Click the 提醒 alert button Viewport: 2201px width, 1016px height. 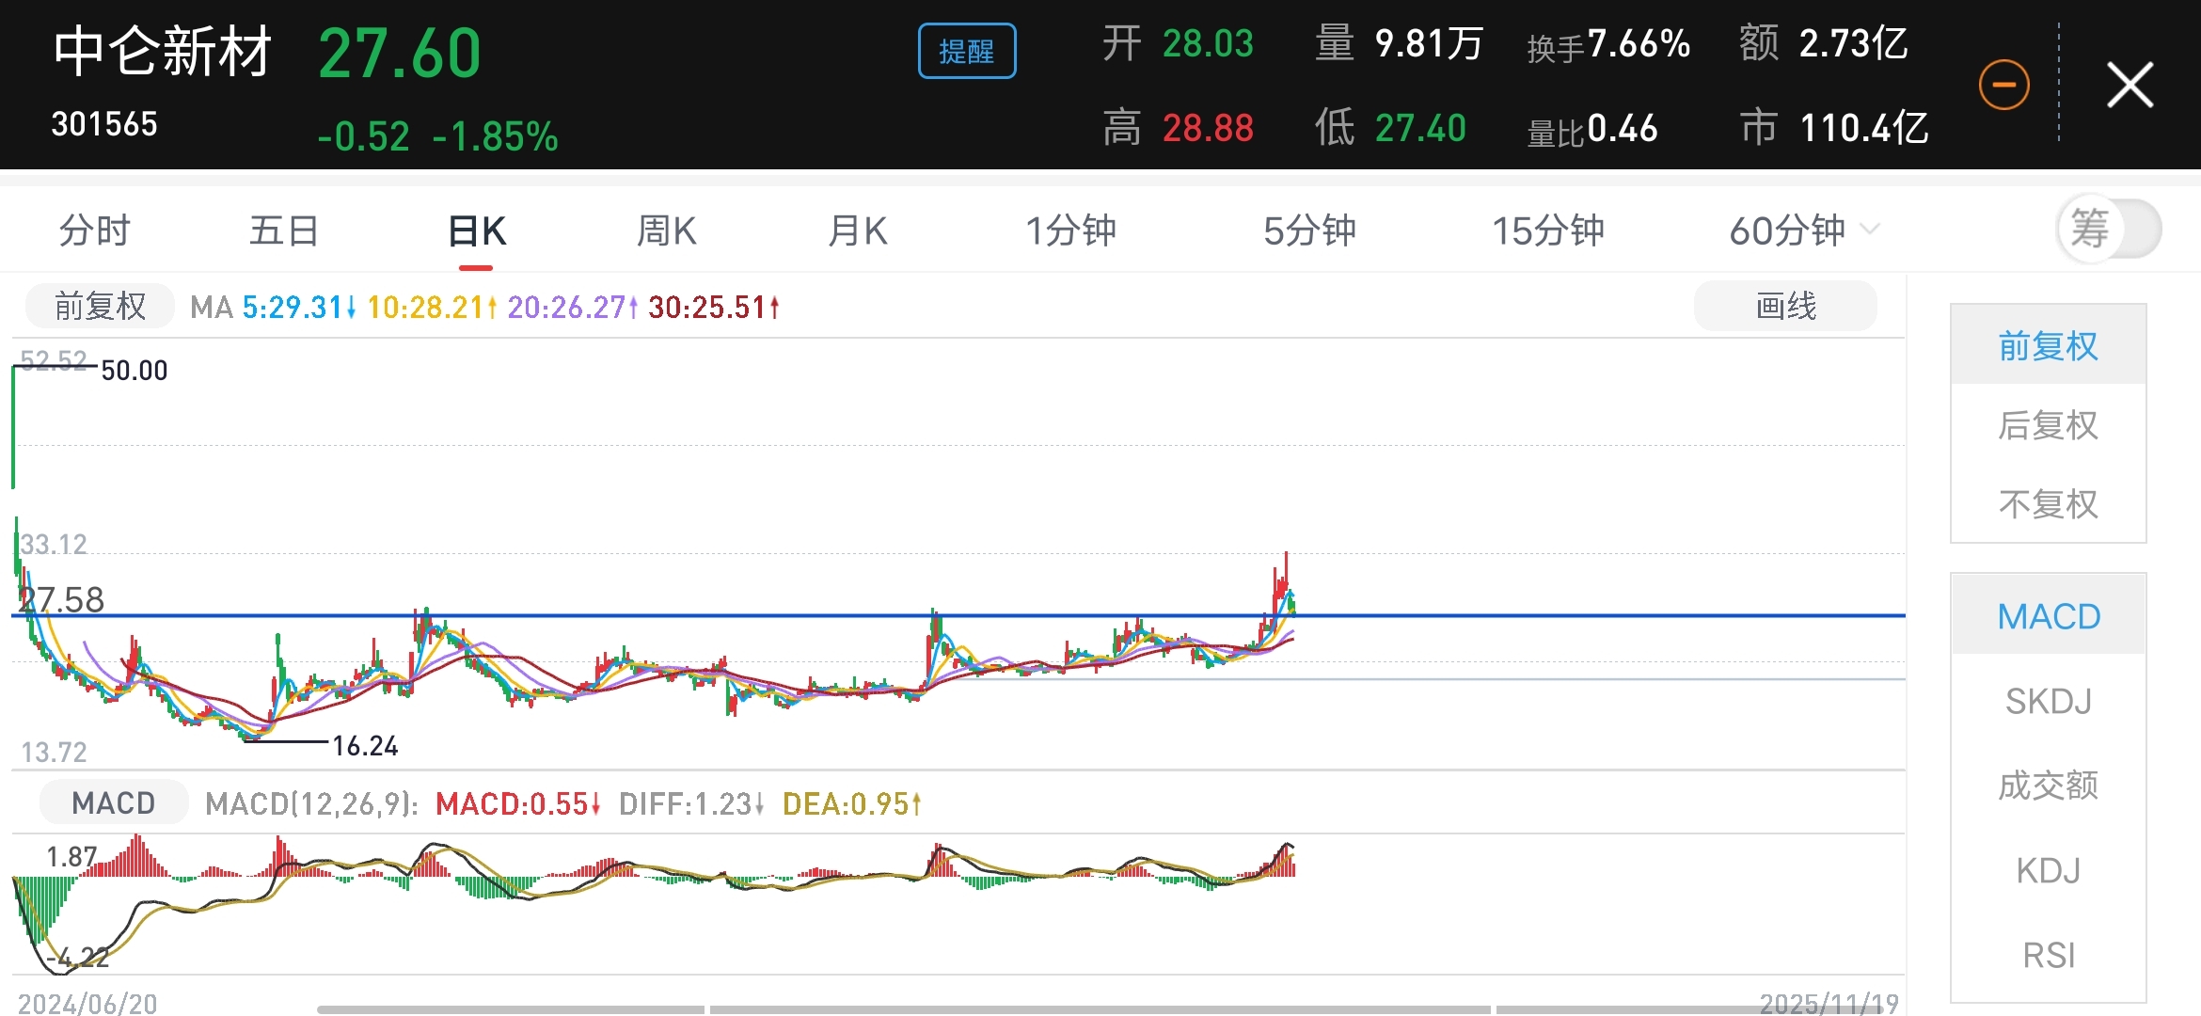point(966,51)
